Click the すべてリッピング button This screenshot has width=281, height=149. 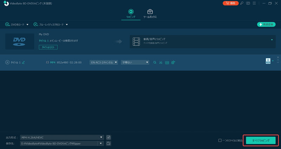(x=261, y=140)
